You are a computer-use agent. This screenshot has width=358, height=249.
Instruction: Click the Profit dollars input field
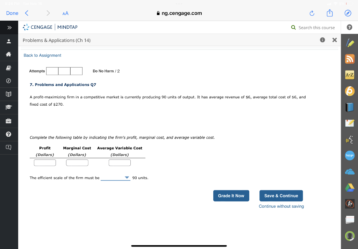(x=45, y=162)
